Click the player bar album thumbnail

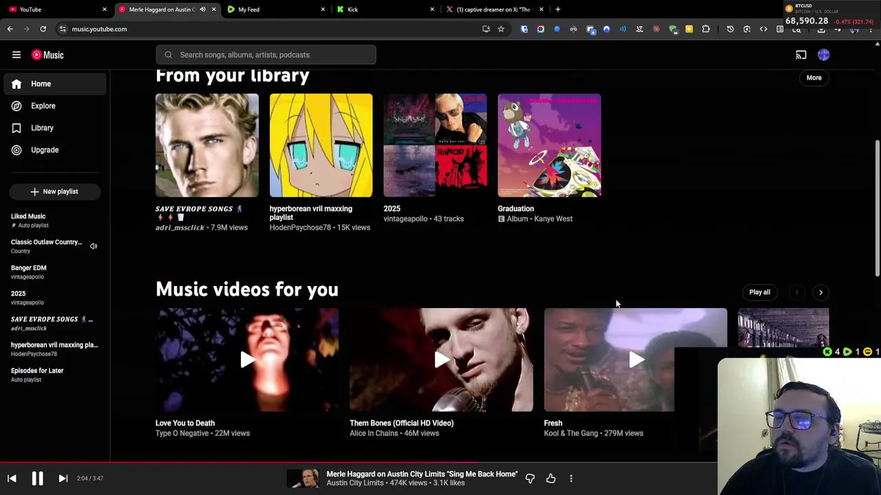tap(303, 478)
